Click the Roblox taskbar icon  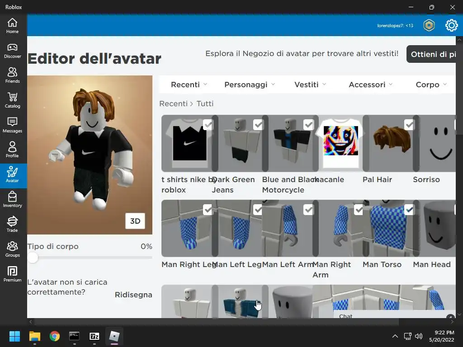pos(114,336)
